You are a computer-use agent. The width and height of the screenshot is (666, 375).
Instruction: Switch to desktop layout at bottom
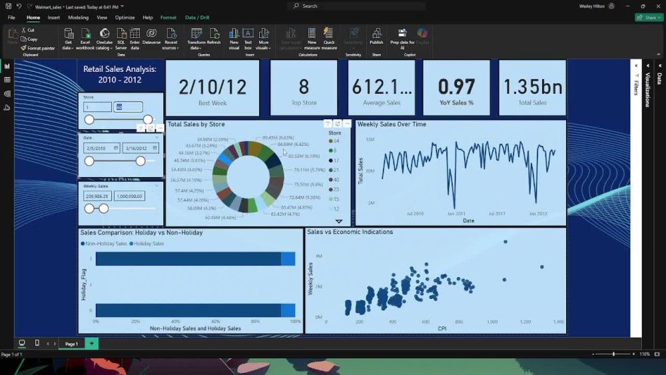click(22, 343)
